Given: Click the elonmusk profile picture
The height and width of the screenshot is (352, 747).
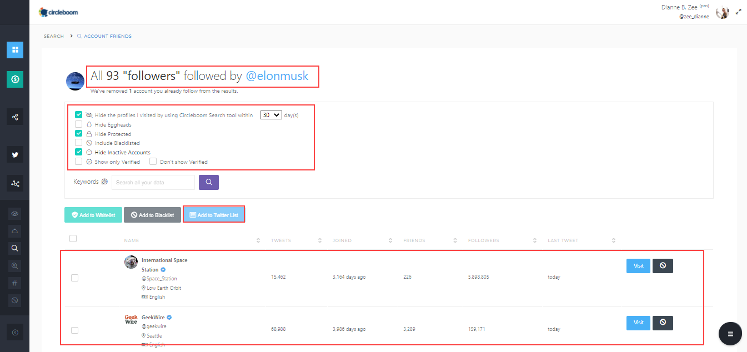Looking at the screenshot, I should (x=76, y=81).
